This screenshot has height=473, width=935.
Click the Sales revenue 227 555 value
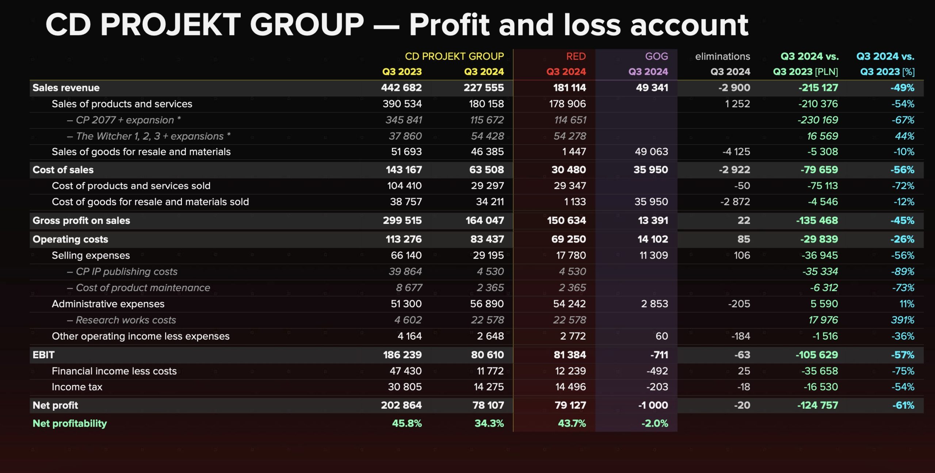point(484,88)
